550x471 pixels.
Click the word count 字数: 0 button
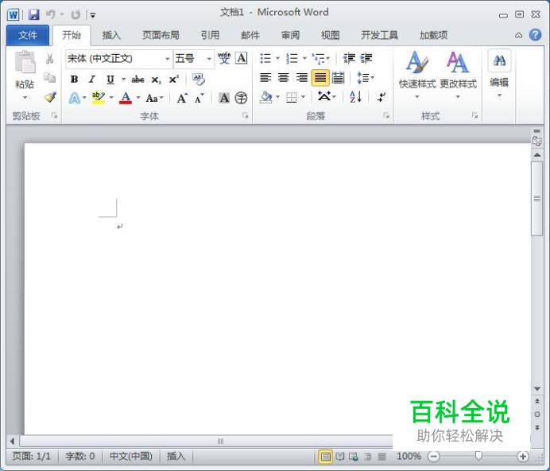[x=80, y=456]
